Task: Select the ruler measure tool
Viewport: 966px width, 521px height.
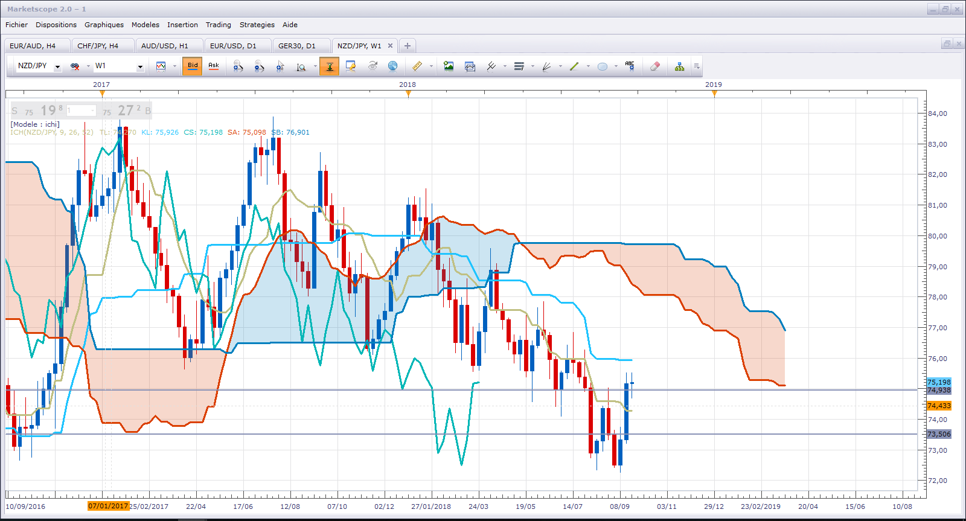Action: pyautogui.click(x=417, y=66)
